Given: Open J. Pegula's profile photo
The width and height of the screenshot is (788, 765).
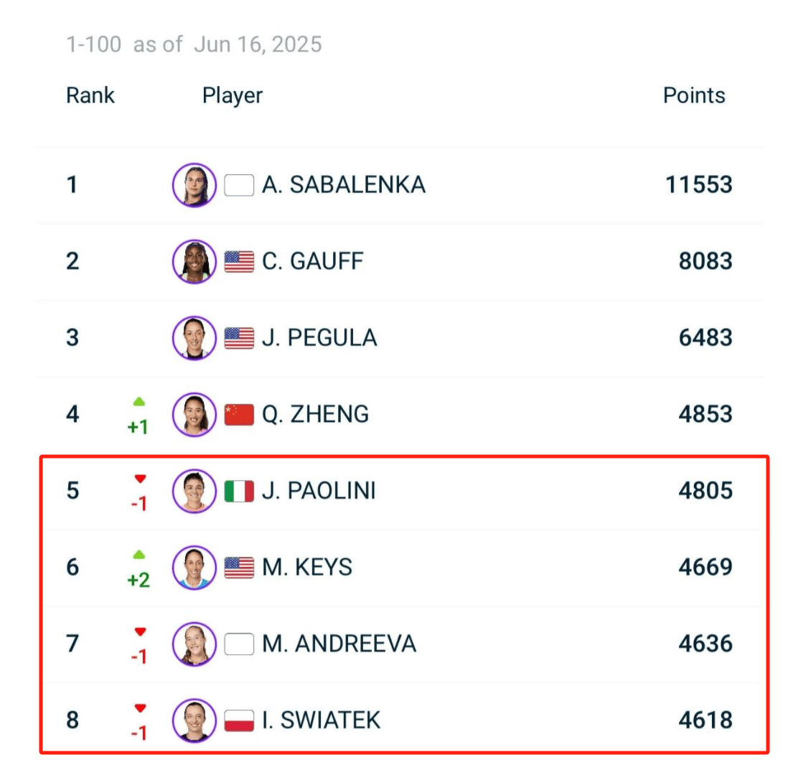Looking at the screenshot, I should 194,338.
